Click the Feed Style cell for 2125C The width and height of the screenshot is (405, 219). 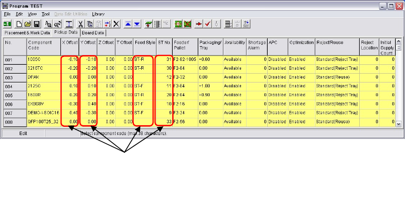[x=144, y=86]
